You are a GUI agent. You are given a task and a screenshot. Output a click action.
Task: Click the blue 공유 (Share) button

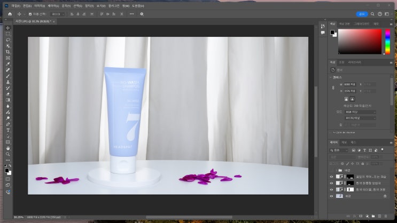point(362,14)
